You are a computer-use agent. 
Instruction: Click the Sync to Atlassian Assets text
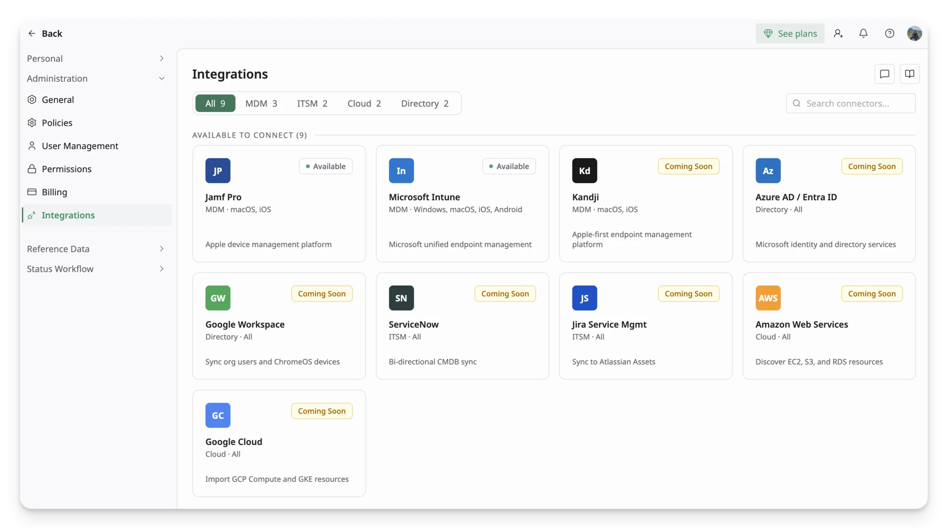(x=614, y=362)
